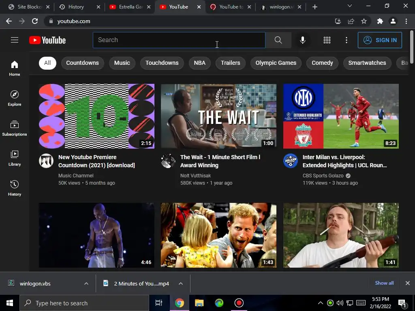
Task: Open Library in sidebar
Action: (15, 158)
